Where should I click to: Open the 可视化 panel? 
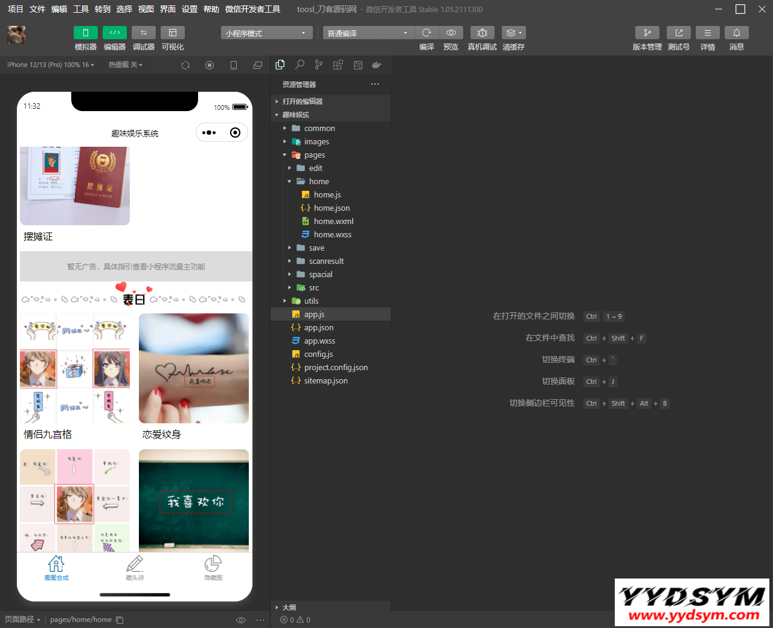(x=173, y=38)
